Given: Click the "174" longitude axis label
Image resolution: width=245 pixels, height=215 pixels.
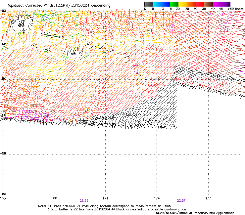Looking at the screenshot, I should click(157, 198).
